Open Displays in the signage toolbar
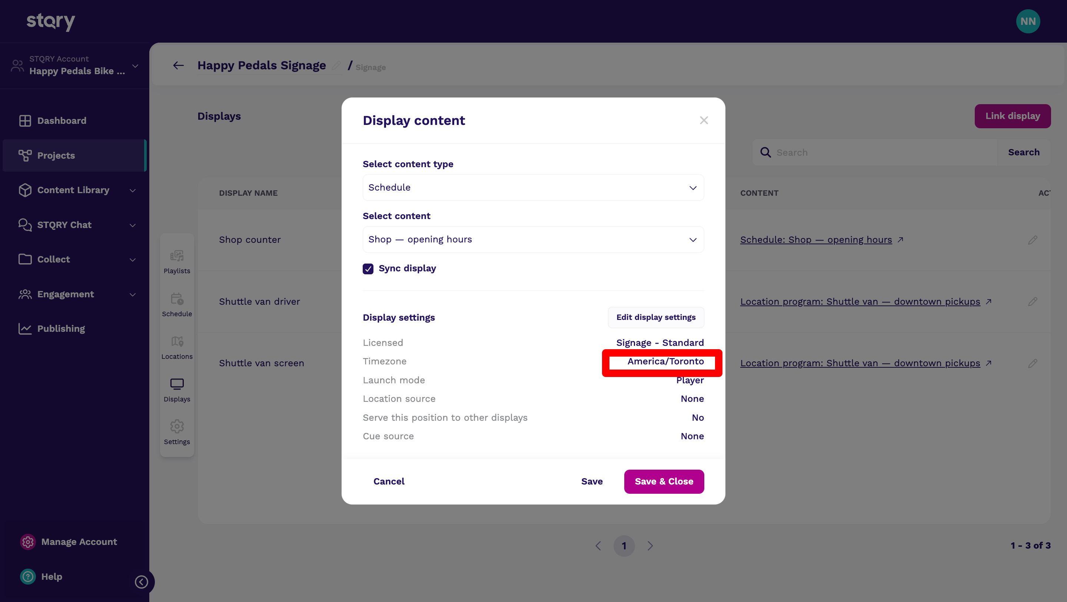 [177, 390]
